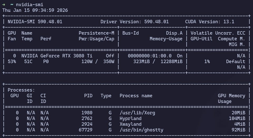Image resolution: width=253 pixels, height=138 pixels.
Task: Click the /usr/bin/ghostty process name
Action: coord(141,130)
